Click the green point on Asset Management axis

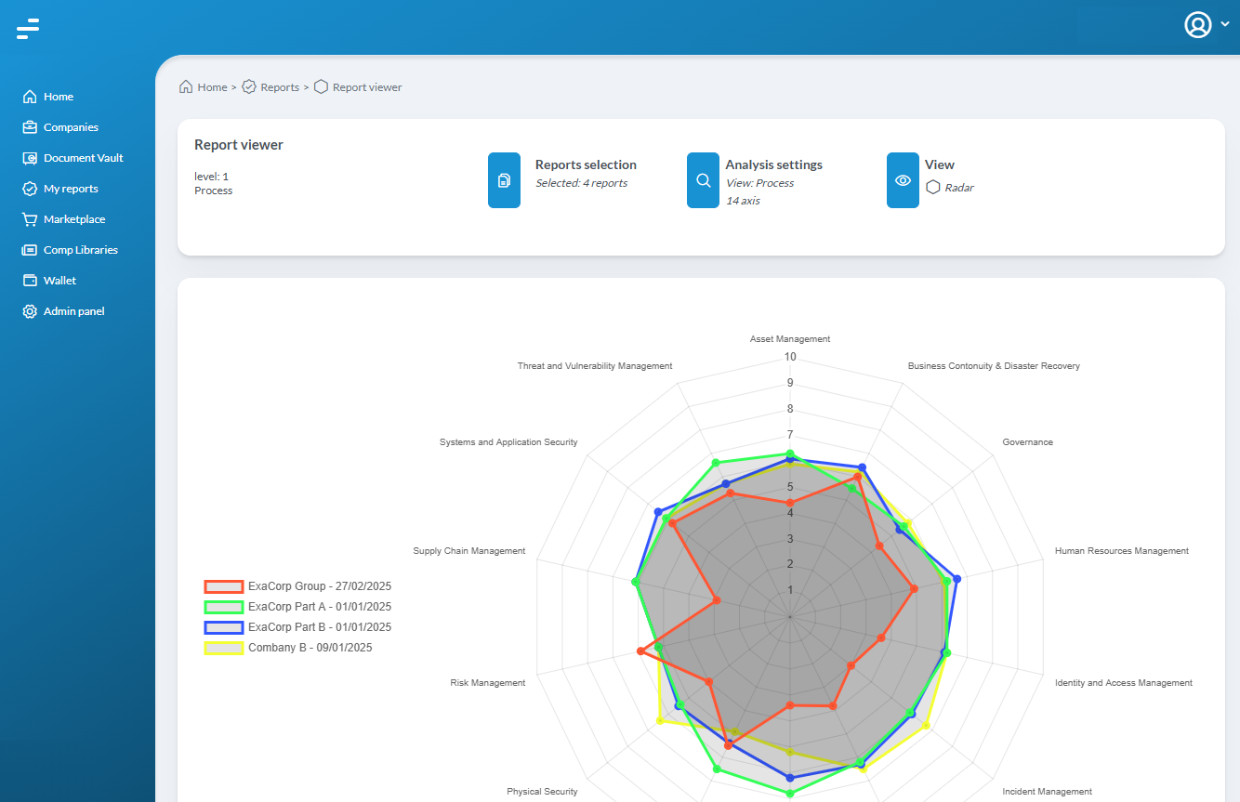790,453
